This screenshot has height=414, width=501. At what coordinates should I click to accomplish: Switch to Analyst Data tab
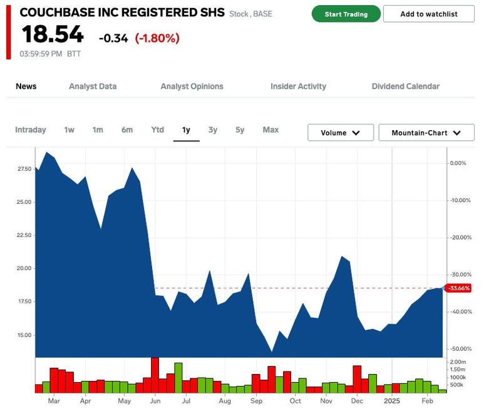[93, 86]
